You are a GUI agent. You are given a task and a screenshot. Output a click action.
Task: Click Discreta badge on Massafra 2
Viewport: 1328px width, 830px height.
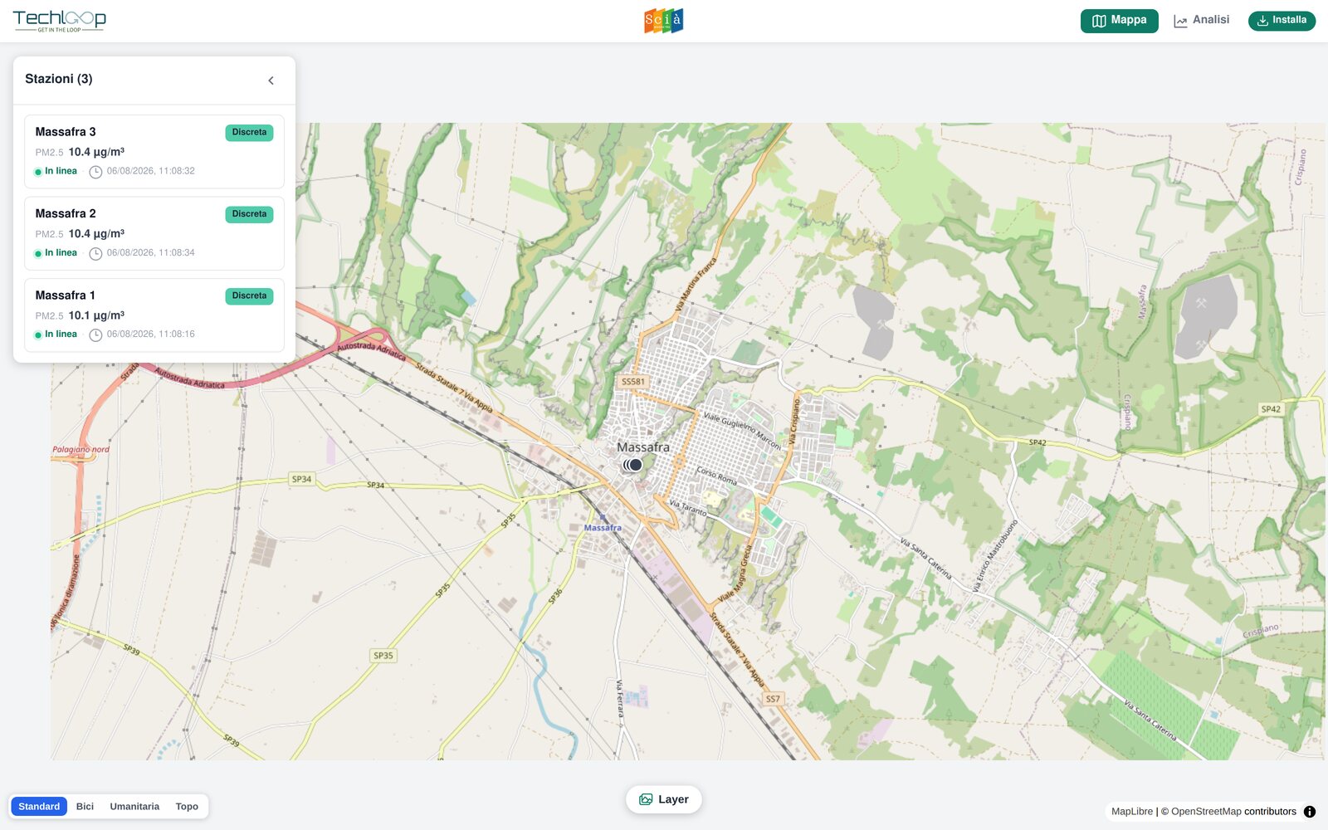tap(249, 214)
